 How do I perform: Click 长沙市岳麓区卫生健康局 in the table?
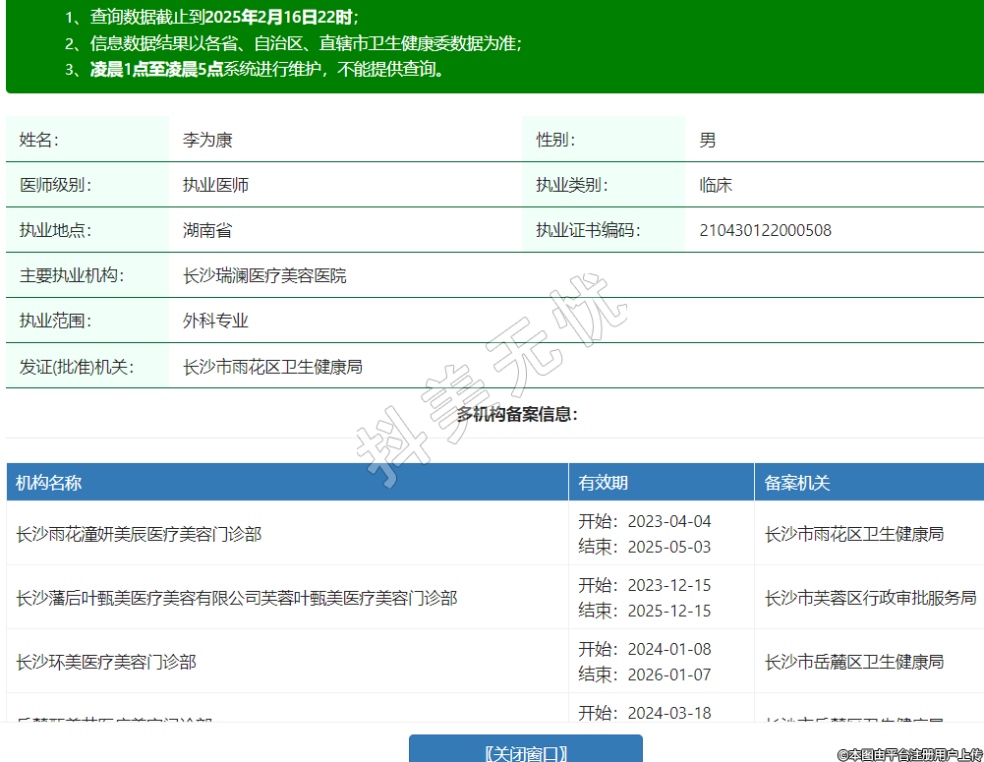(x=854, y=662)
